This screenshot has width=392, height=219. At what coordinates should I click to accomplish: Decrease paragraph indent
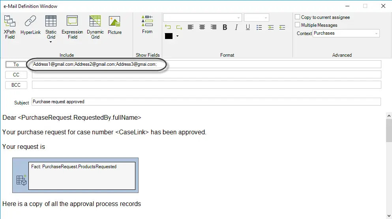[282, 27]
